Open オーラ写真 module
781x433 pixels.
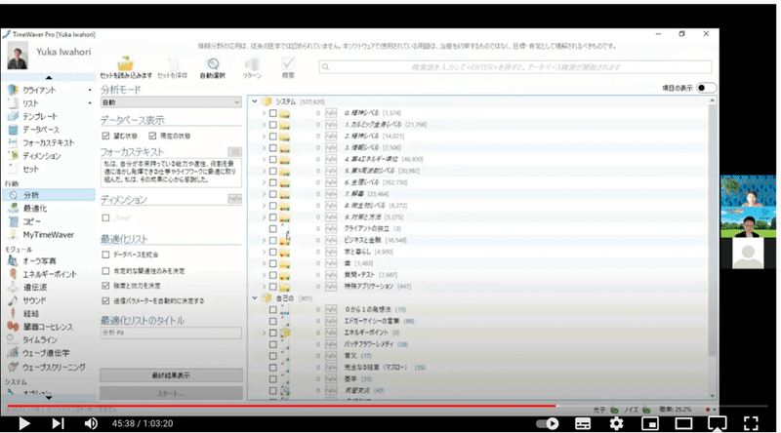pyautogui.click(x=39, y=260)
